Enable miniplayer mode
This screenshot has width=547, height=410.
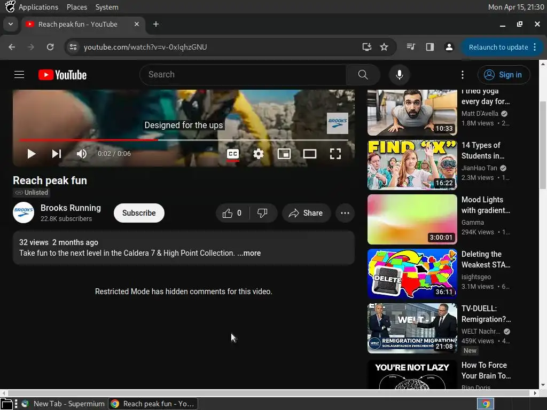tap(284, 154)
